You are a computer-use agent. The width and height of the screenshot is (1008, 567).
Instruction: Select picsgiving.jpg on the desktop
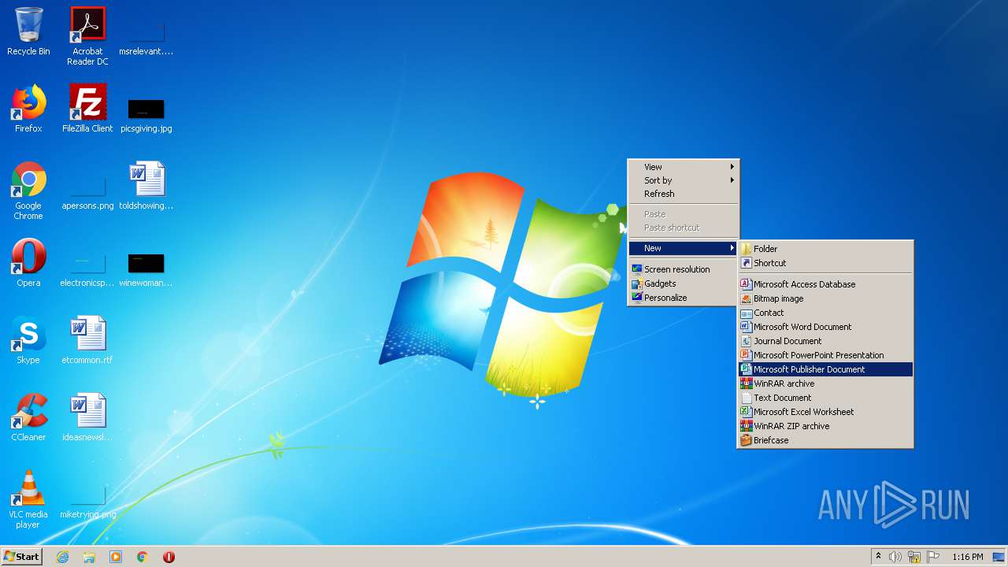coord(146,114)
